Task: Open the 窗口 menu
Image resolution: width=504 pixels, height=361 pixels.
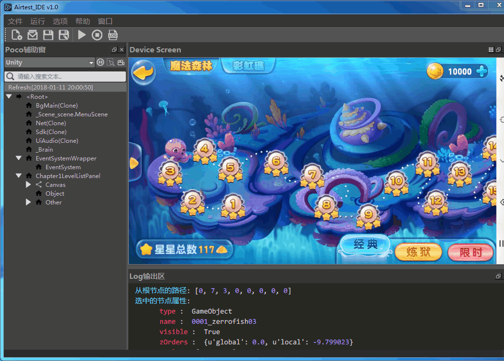Action: pos(105,21)
